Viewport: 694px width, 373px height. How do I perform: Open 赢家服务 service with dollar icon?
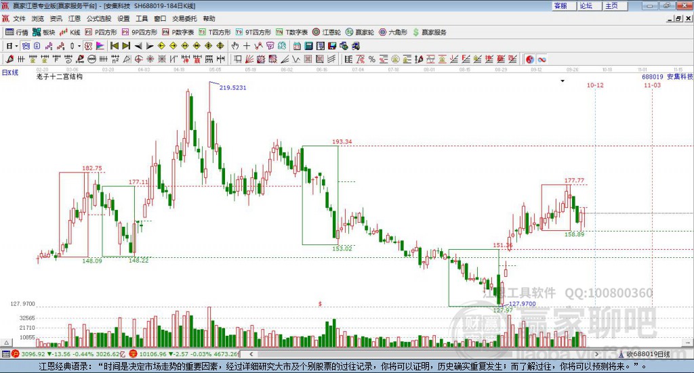coord(429,32)
